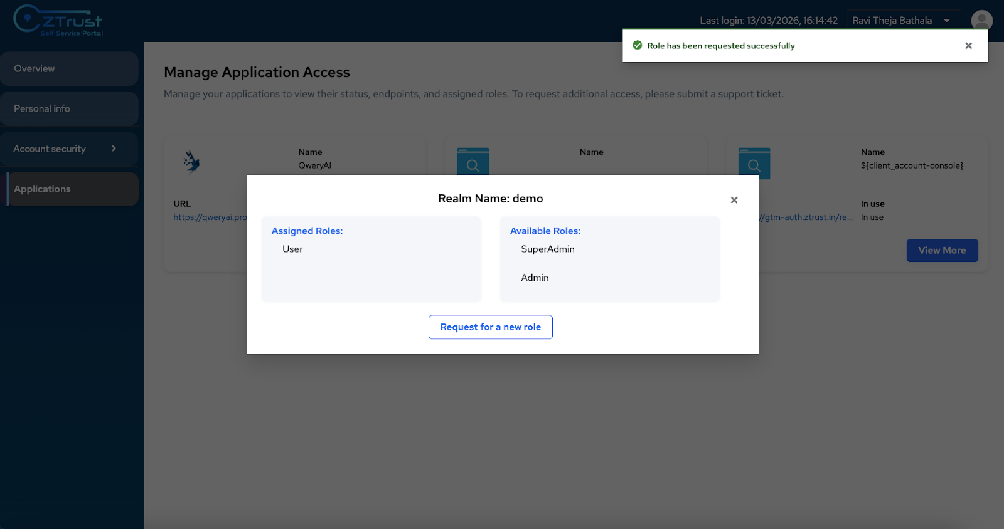This screenshot has width=1004, height=529.
Task: Click the user avatar icon
Action: point(981,20)
